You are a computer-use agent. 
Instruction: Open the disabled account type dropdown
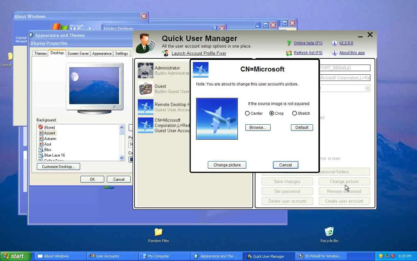tap(367, 88)
